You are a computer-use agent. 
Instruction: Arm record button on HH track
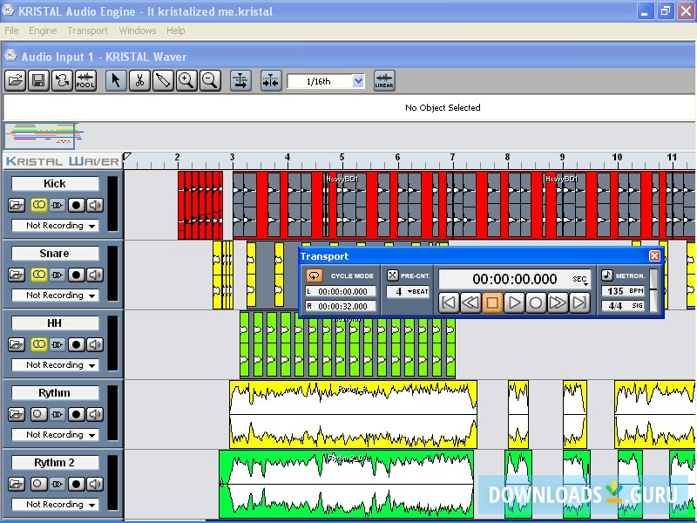(77, 344)
